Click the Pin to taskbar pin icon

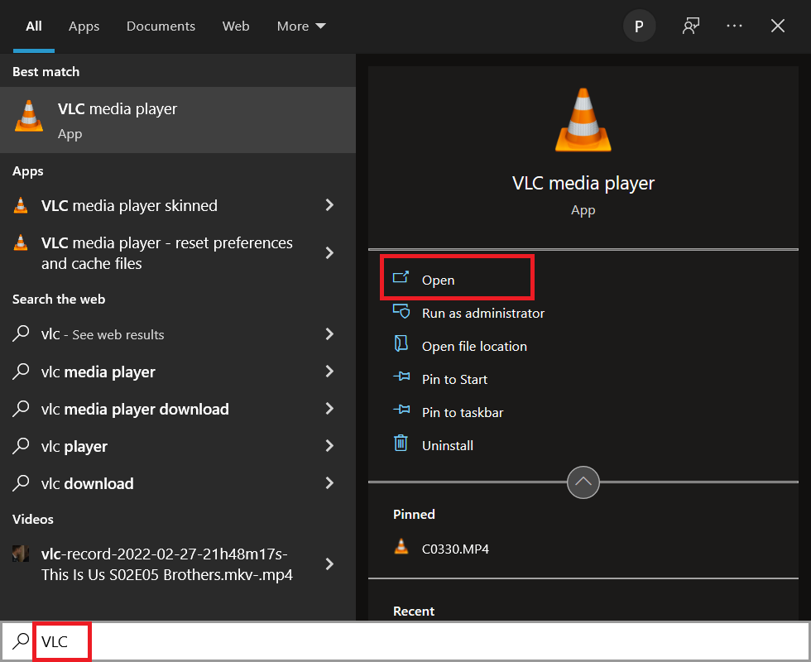tap(401, 410)
